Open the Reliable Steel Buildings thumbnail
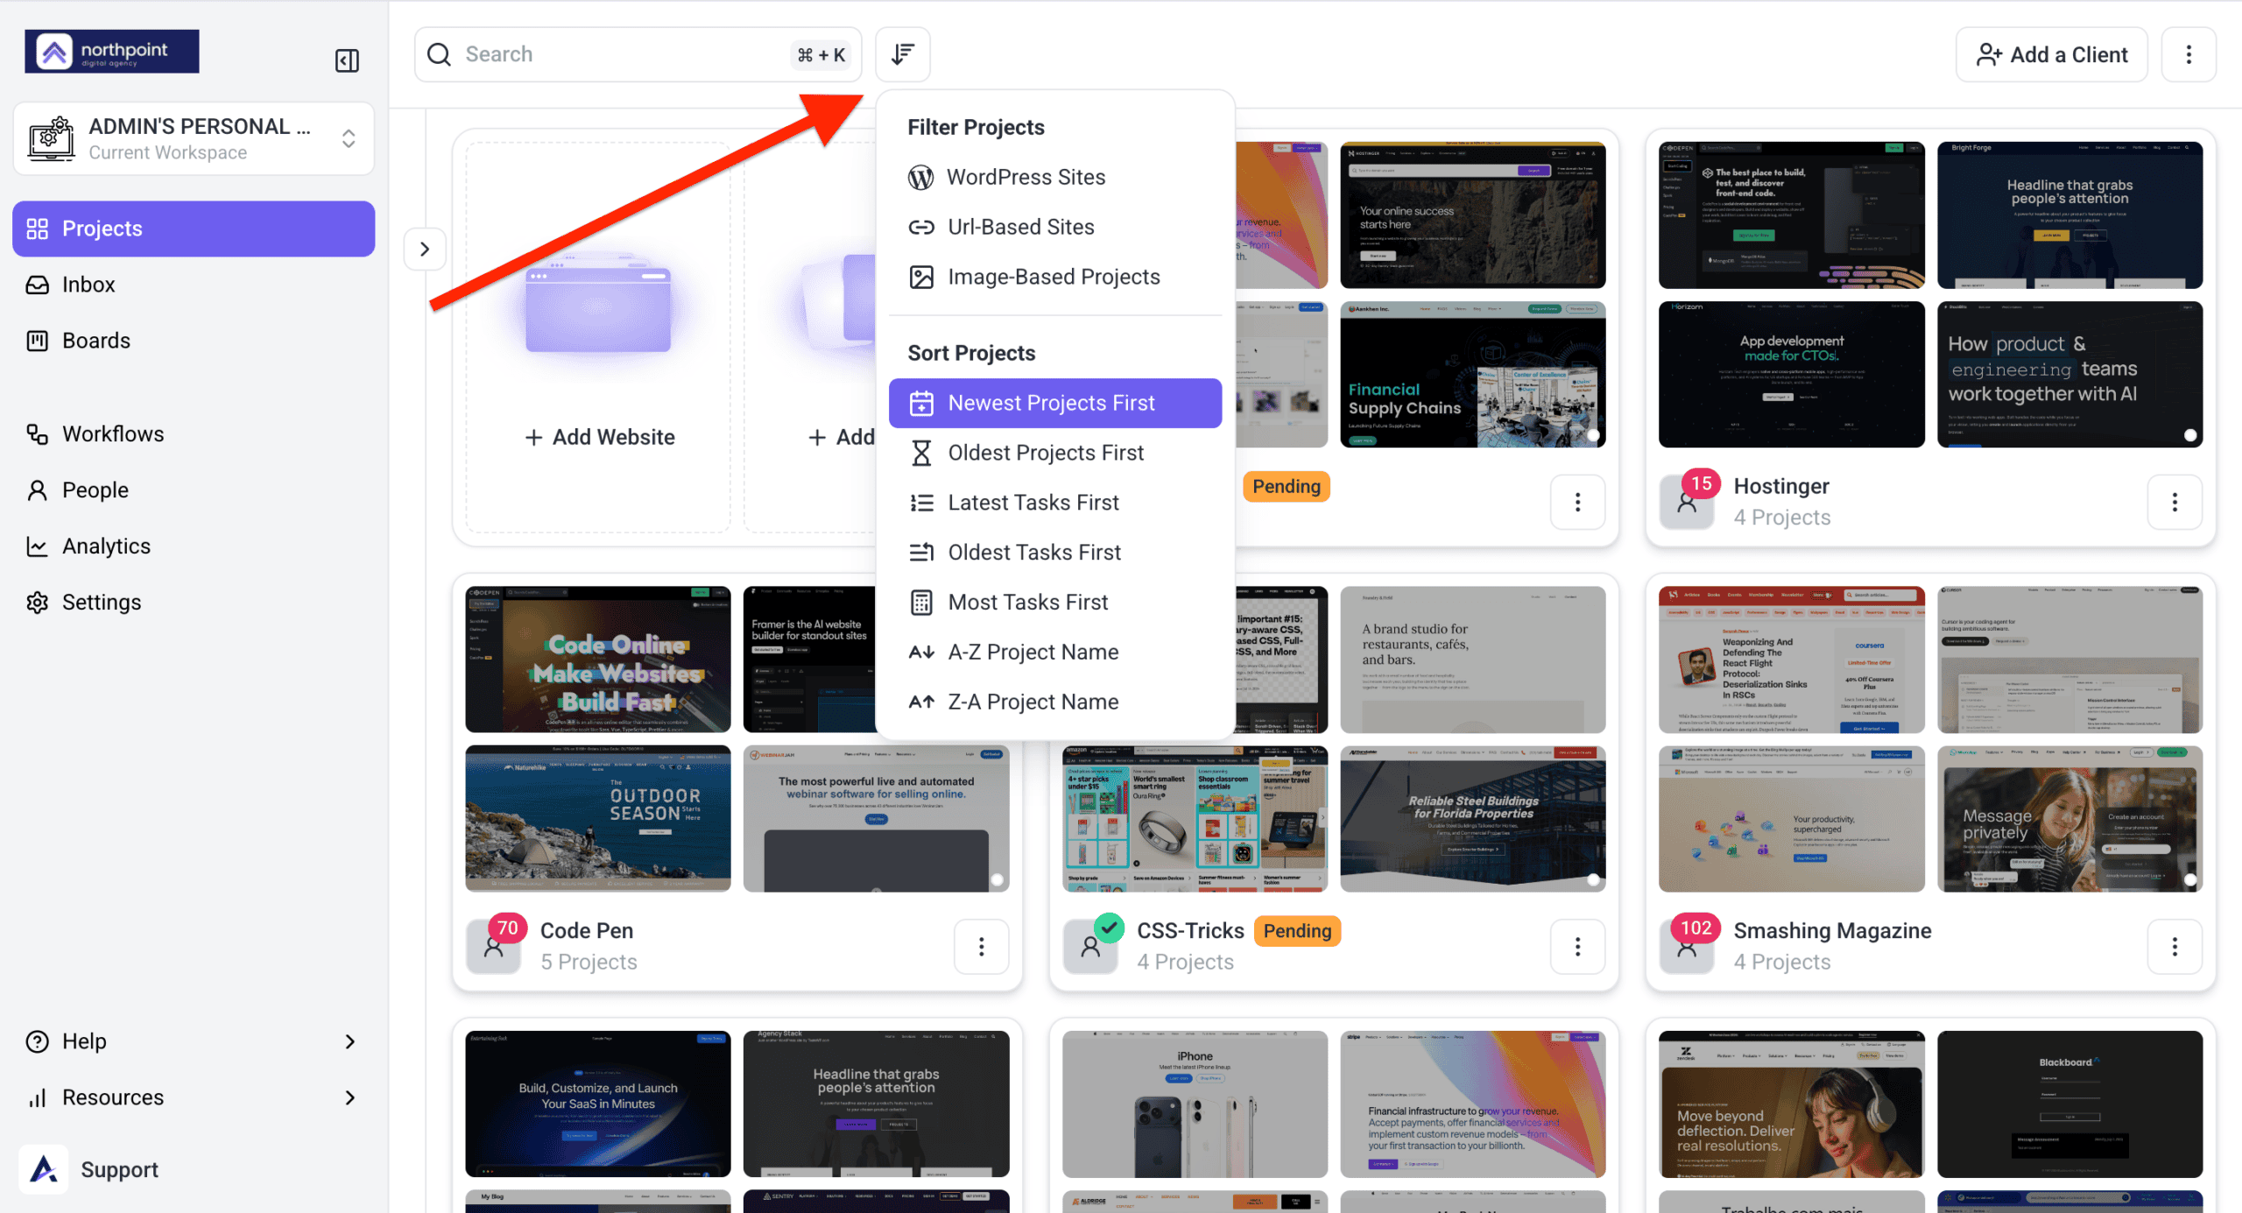 click(1473, 819)
